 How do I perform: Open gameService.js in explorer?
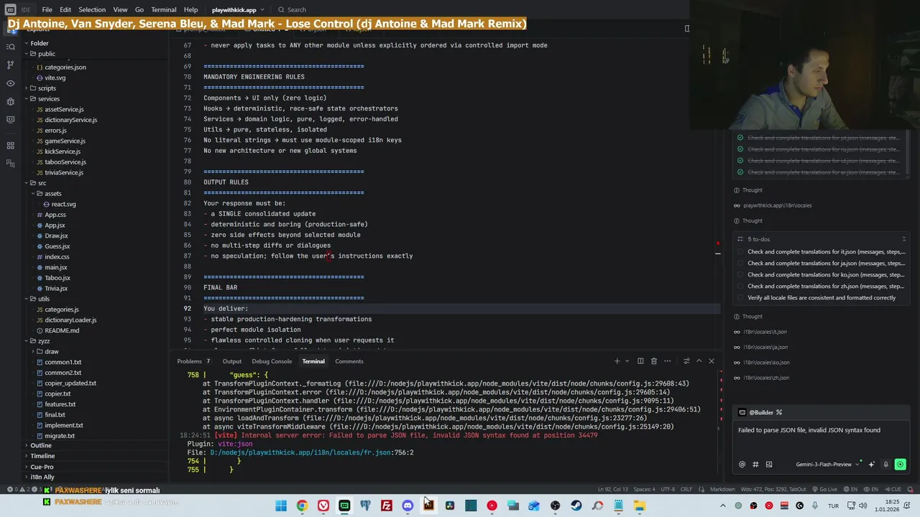point(65,141)
